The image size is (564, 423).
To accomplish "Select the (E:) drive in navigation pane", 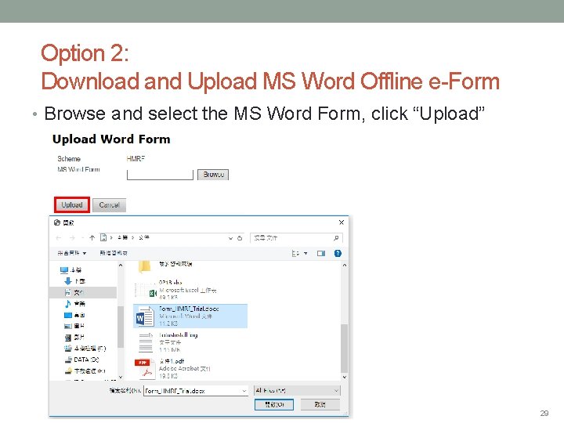I will (x=85, y=371).
